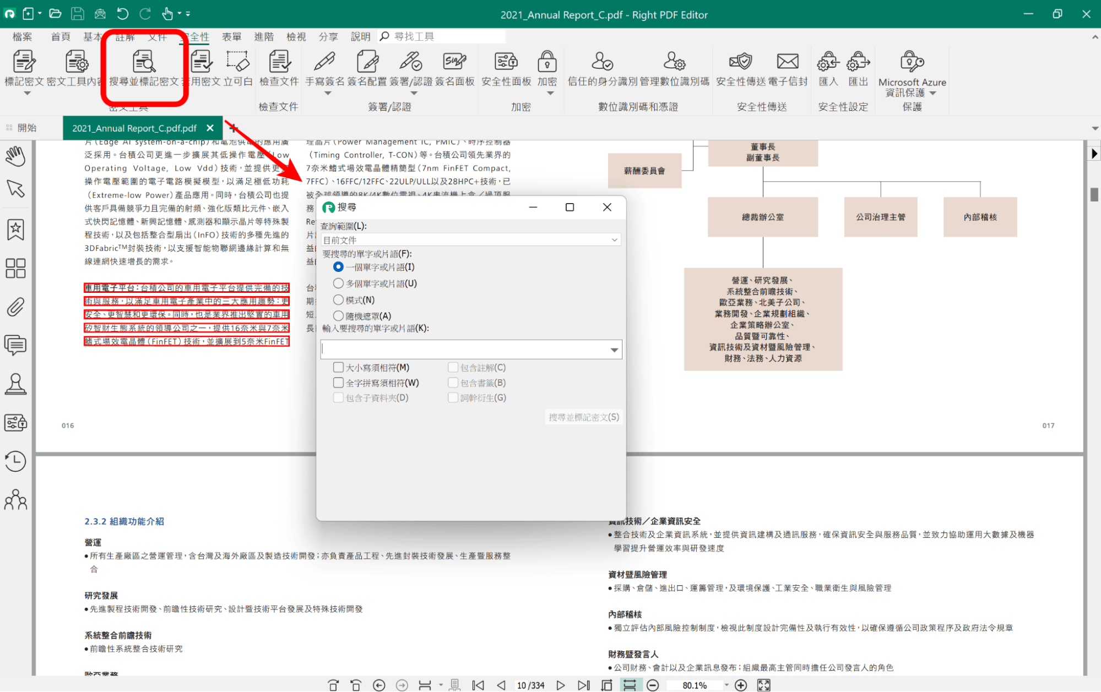Open the search phrase history dropdown arrow
This screenshot has height=692, width=1101.
(614, 350)
